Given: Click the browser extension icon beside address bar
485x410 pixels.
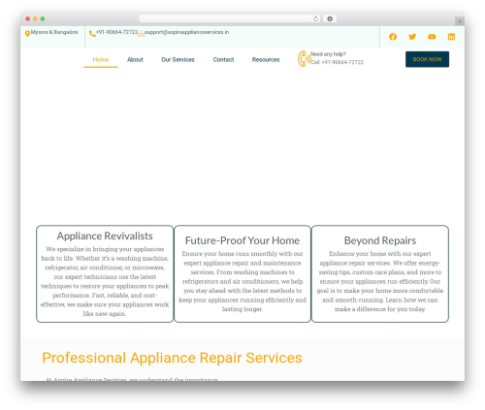Looking at the screenshot, I should click(x=330, y=18).
